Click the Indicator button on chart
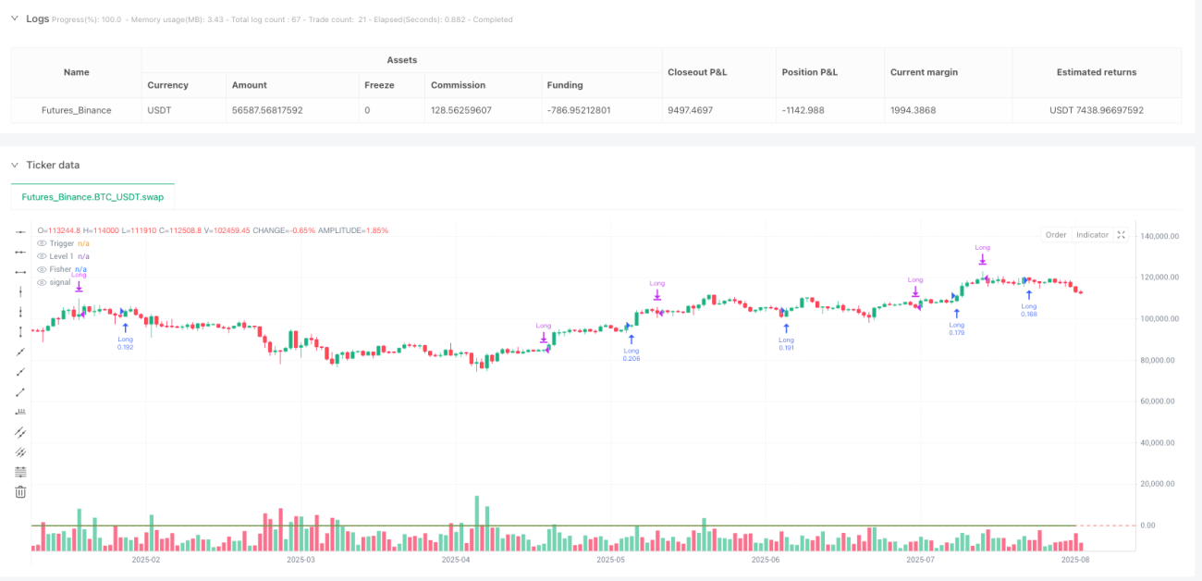This screenshot has width=1202, height=581. pos(1092,235)
